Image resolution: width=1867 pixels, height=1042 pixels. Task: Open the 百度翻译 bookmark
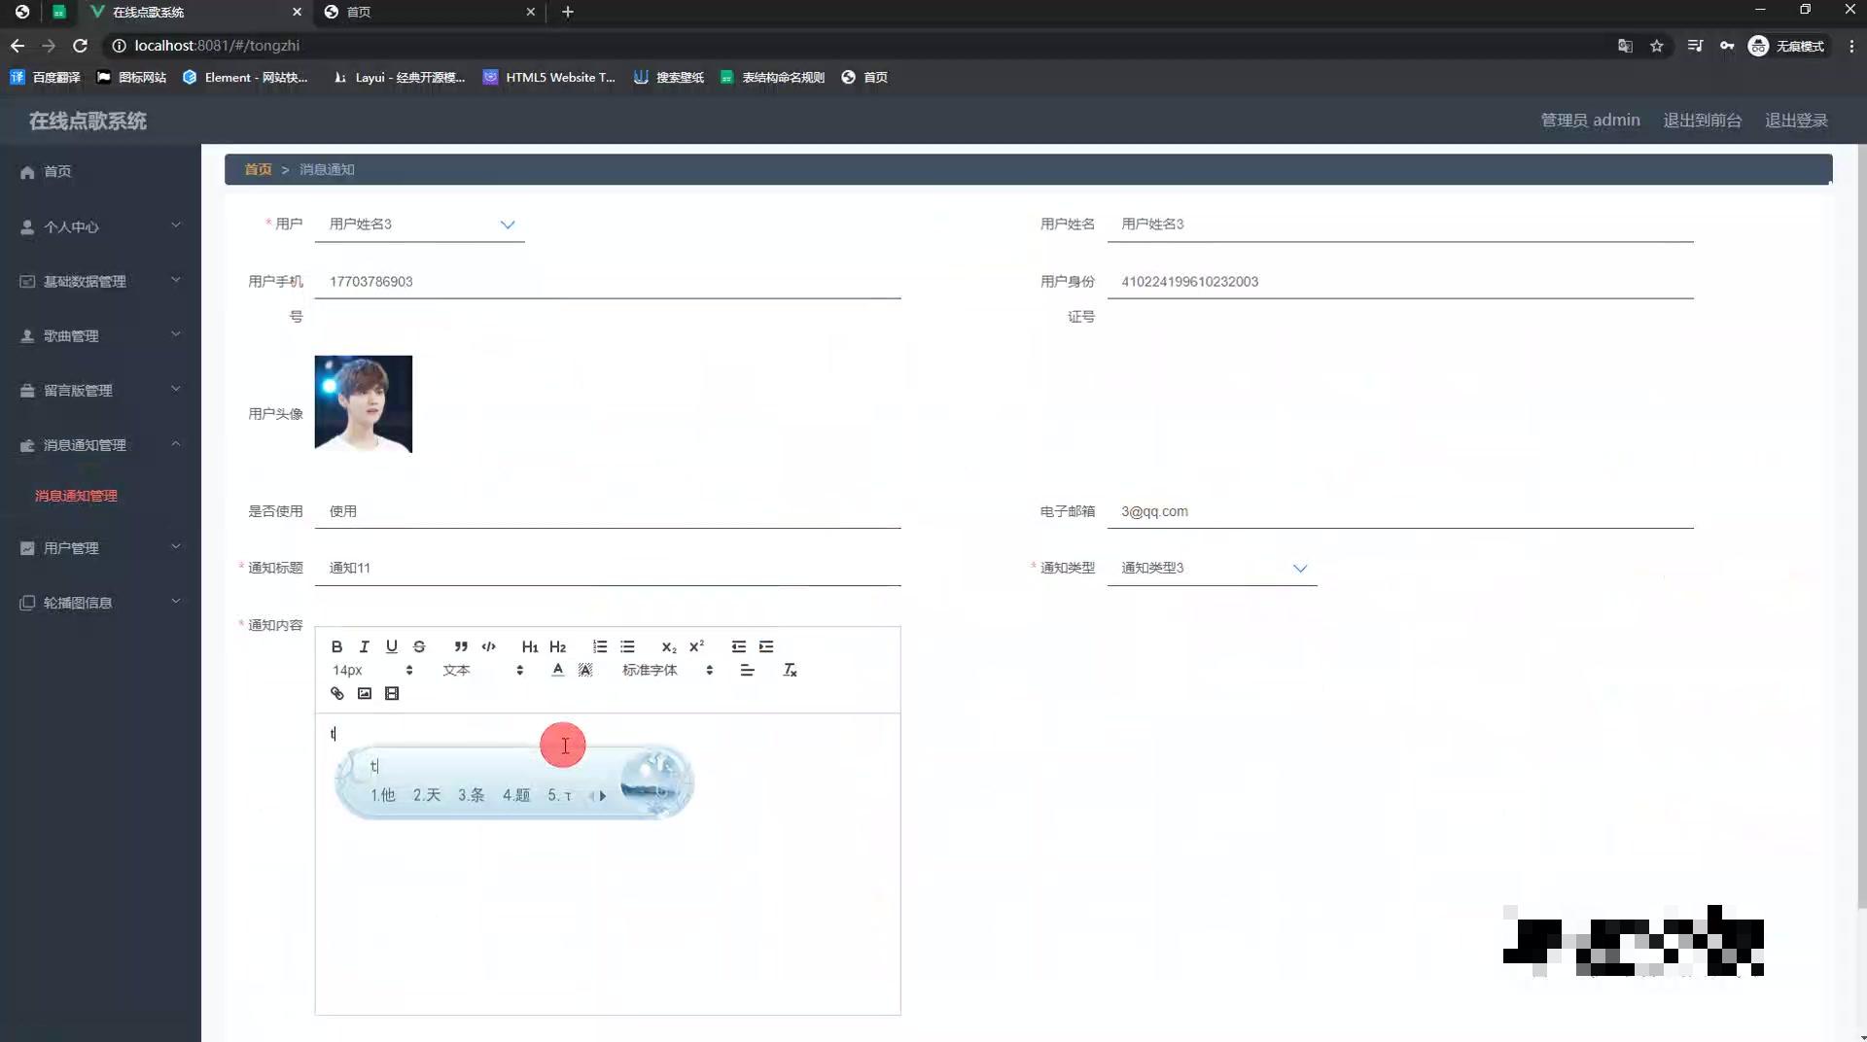coord(46,78)
